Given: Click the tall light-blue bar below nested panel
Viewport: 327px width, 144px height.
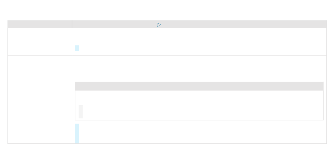Looking at the screenshot, I should [x=77, y=133].
